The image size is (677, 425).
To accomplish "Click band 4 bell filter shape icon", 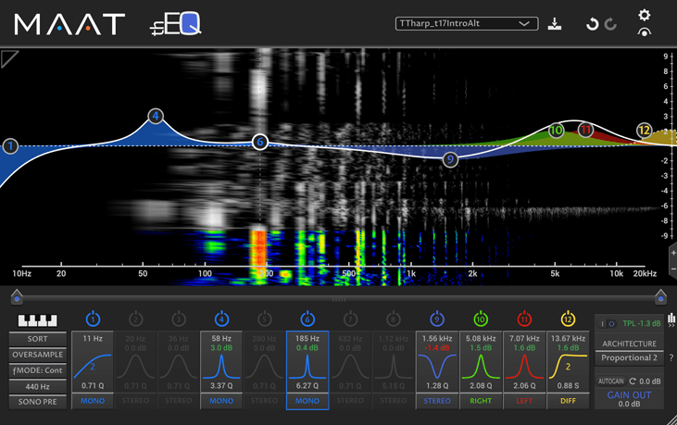I will pyautogui.click(x=221, y=367).
